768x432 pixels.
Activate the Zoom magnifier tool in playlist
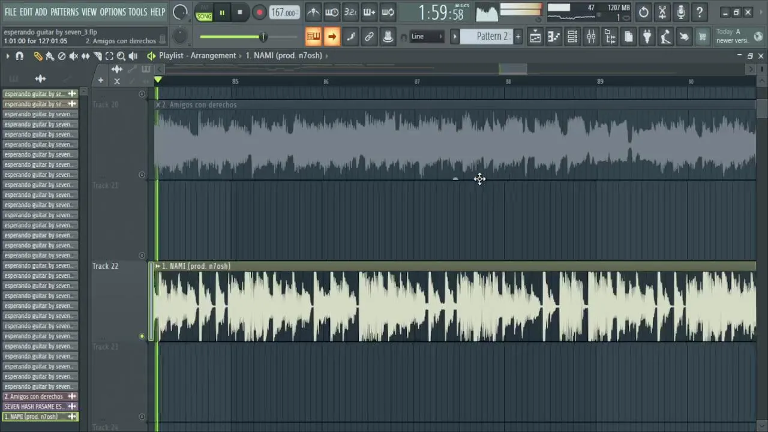pos(121,56)
